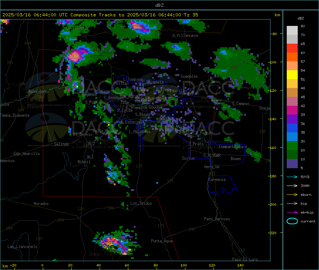This screenshot has width=319, height=270.
Task: Pick the orange 57-60 dBZ legend band
Action: 292,57
